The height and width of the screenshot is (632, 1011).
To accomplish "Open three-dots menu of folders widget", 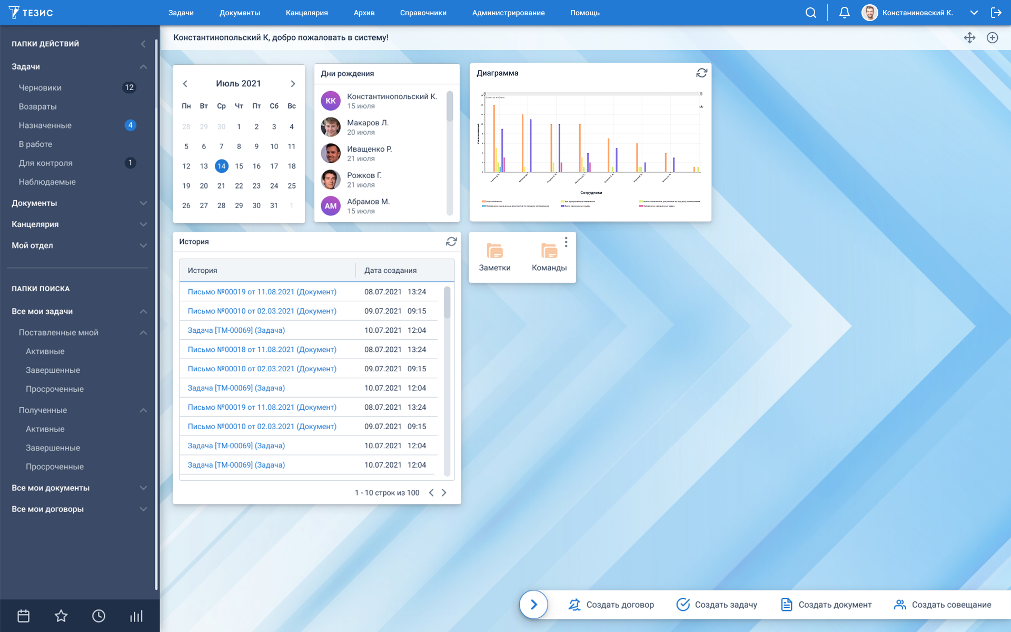I will click(x=566, y=242).
